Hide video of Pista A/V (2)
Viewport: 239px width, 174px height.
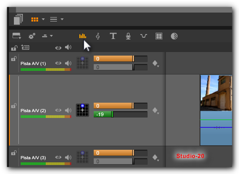[58, 110]
